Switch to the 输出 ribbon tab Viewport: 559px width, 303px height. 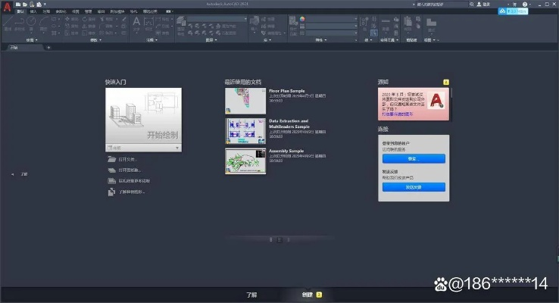[101, 11]
